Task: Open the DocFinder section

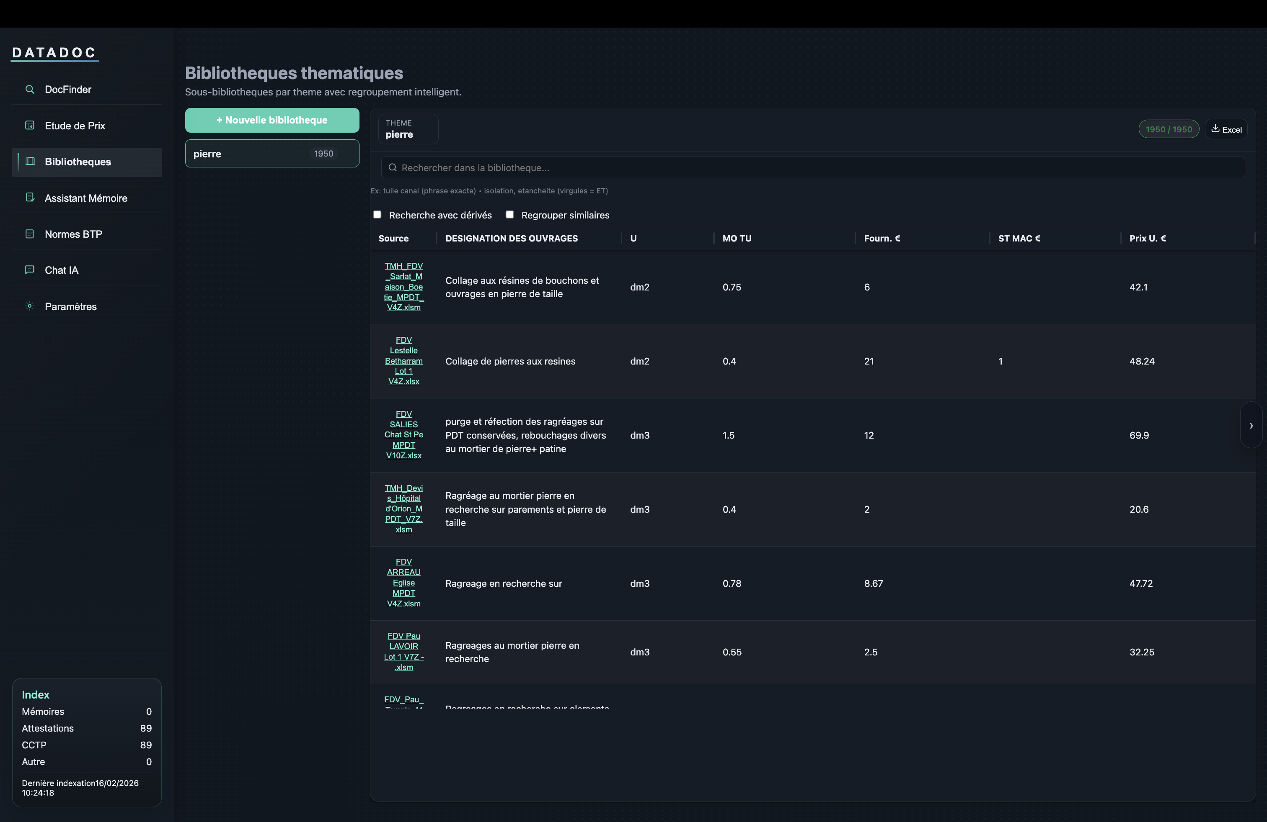Action: [67, 89]
